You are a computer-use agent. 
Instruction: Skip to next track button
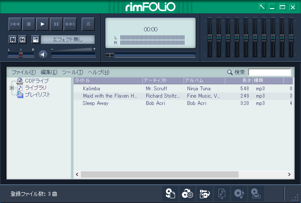pyautogui.click(x=70, y=24)
